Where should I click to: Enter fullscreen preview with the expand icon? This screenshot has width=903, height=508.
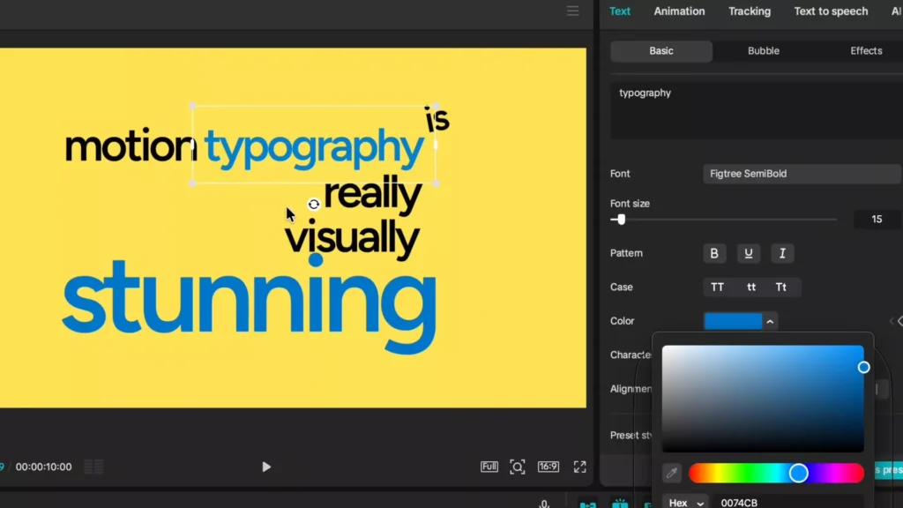click(579, 467)
